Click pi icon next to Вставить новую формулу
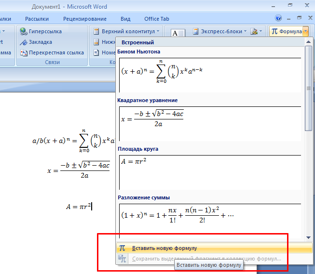The height and width of the screenshot is (274, 315). tap(122, 248)
